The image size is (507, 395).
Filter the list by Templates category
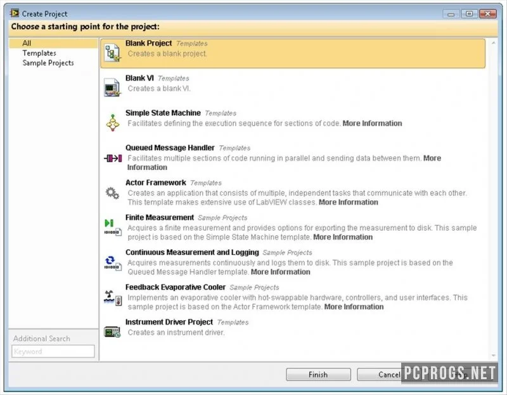pos(39,53)
